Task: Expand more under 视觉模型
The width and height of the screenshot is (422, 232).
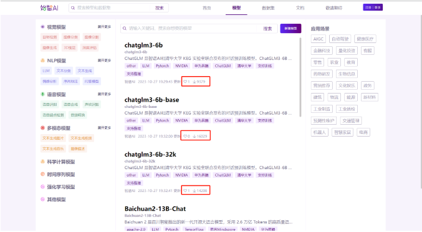Action: coord(104,27)
